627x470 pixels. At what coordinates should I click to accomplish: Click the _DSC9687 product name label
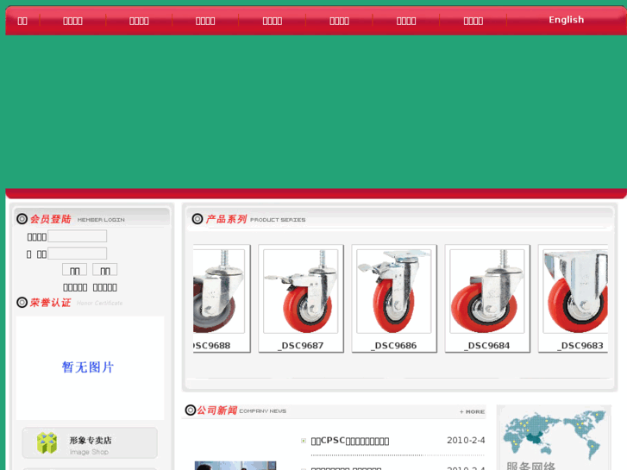pyautogui.click(x=301, y=346)
